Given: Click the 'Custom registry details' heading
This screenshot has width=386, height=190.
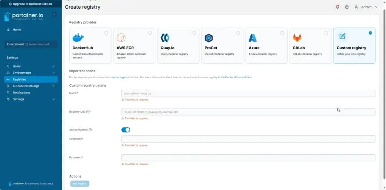Looking at the screenshot, I should (x=87, y=85).
